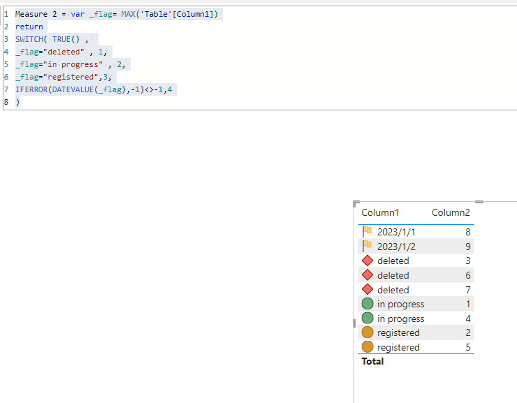Click the Total row label
The height and width of the screenshot is (403, 517).
tap(372, 362)
